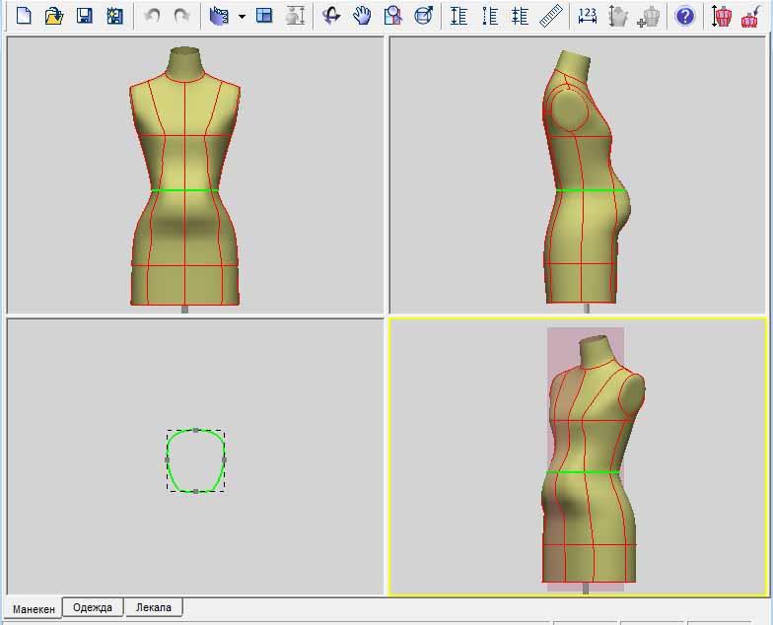Select green waist line on front-view mannequin
Viewport: 773px width, 625px height.
pos(185,190)
